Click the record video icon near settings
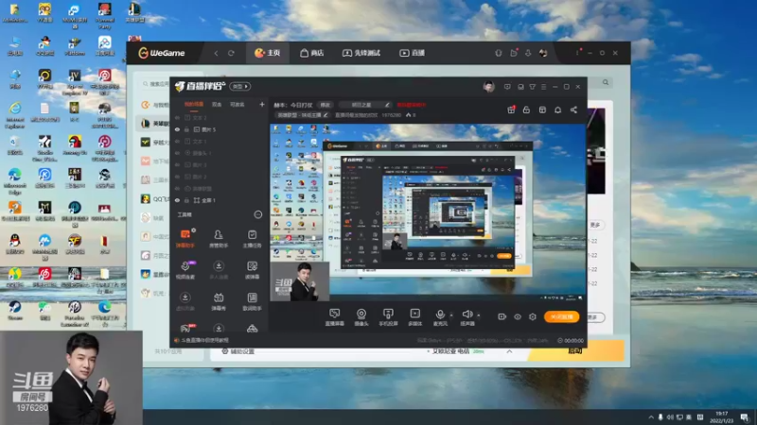This screenshot has width=757, height=425. 502,316
